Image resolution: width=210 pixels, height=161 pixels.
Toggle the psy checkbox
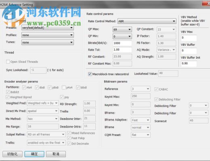tap(62, 97)
